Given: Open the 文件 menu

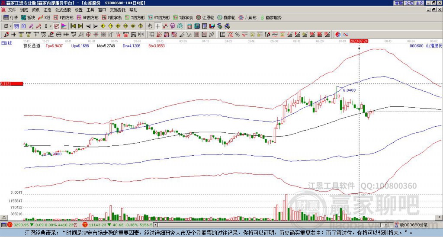Looking at the screenshot, I should coord(12,10).
